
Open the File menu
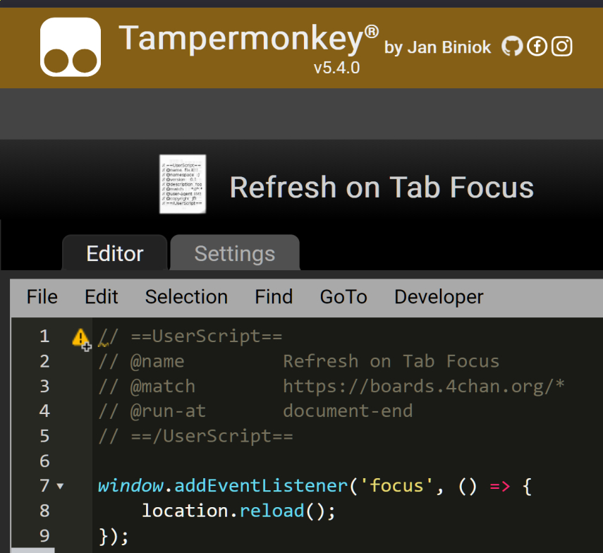click(x=42, y=297)
